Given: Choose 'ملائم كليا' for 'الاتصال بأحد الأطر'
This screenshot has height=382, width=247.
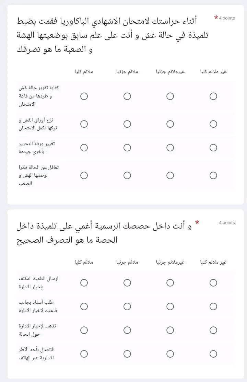Looking at the screenshot, I should click(x=84, y=354).
